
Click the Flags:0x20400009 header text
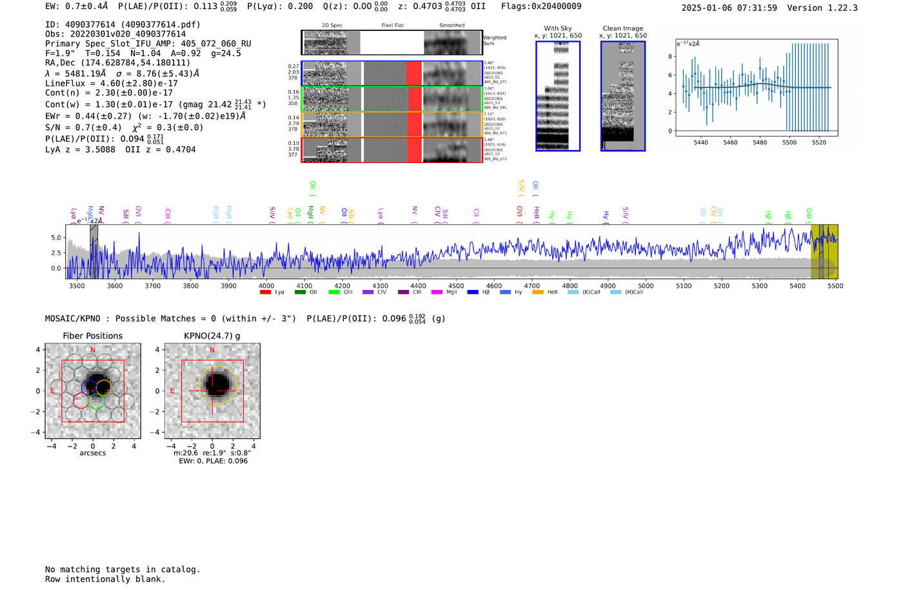(541, 6)
